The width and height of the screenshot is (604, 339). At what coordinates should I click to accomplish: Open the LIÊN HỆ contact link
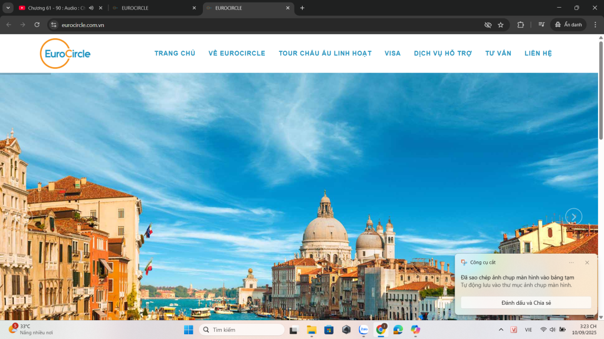pos(538,54)
